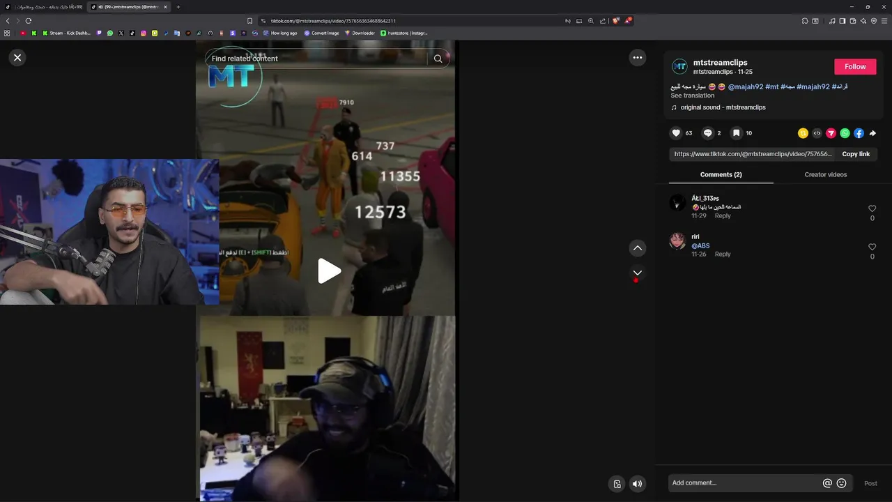Open a new browser tab
The height and width of the screenshot is (502, 892).
(178, 7)
